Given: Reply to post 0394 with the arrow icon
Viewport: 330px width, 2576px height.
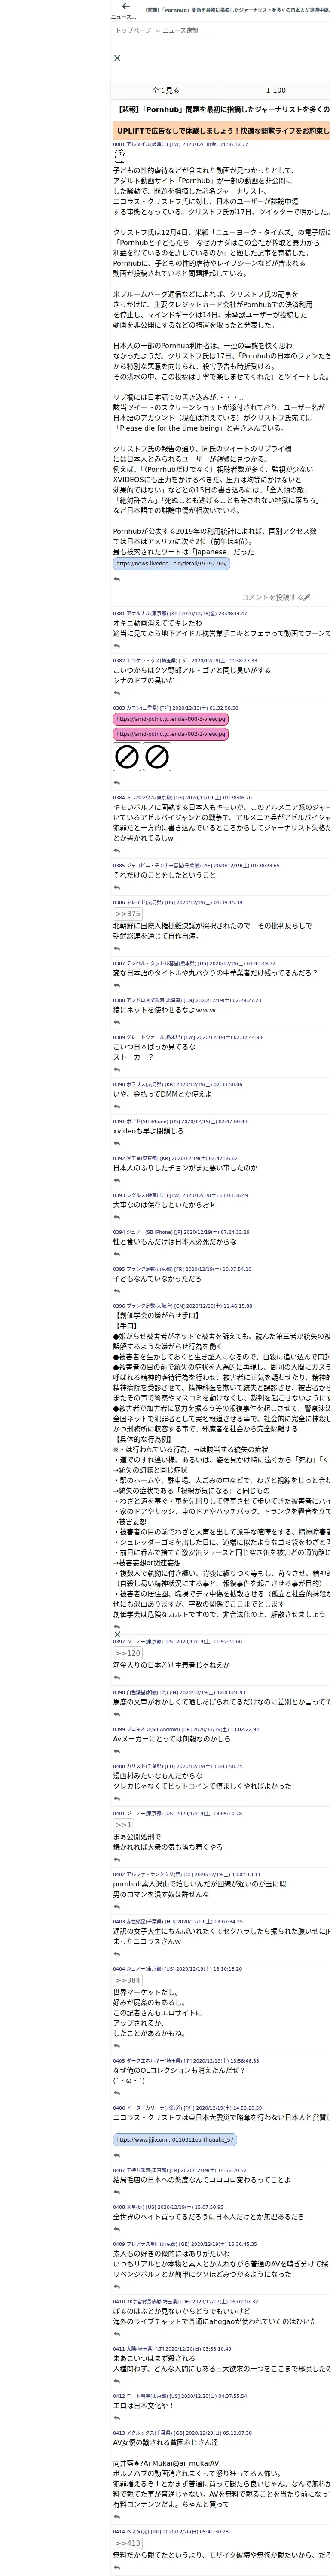Looking at the screenshot, I should pyautogui.click(x=117, y=1255).
